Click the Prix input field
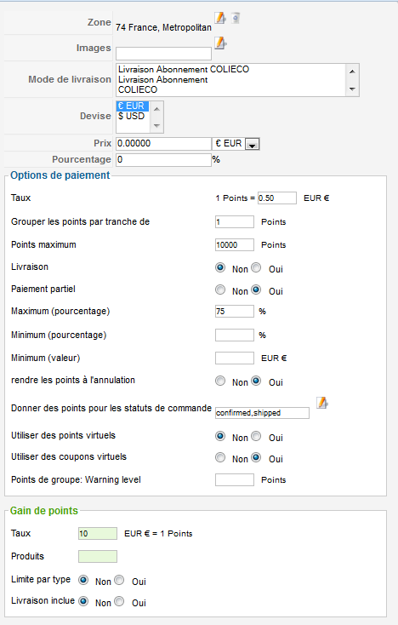398x625 pixels. pyautogui.click(x=163, y=144)
